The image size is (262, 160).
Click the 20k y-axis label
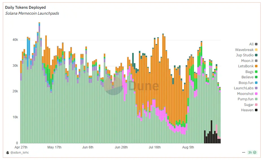pyautogui.click(x=15, y=91)
